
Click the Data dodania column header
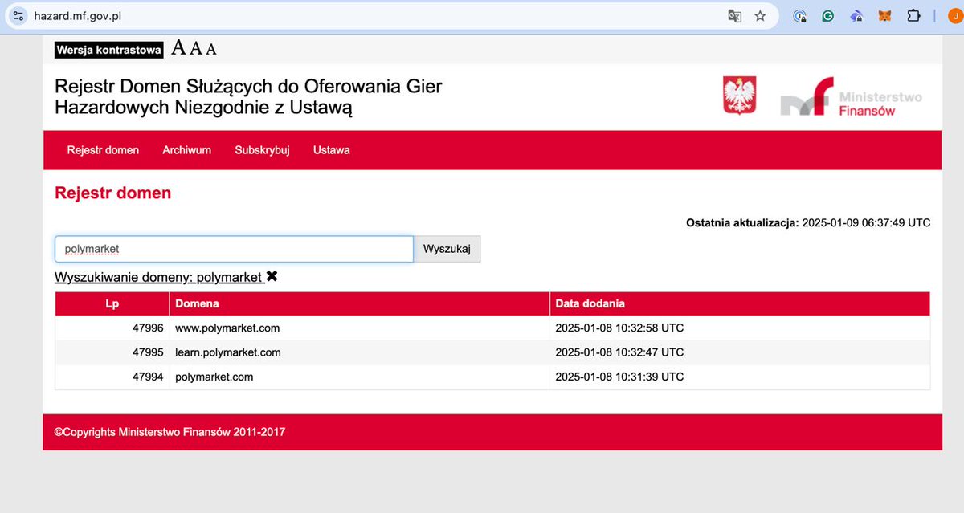pyautogui.click(x=740, y=303)
